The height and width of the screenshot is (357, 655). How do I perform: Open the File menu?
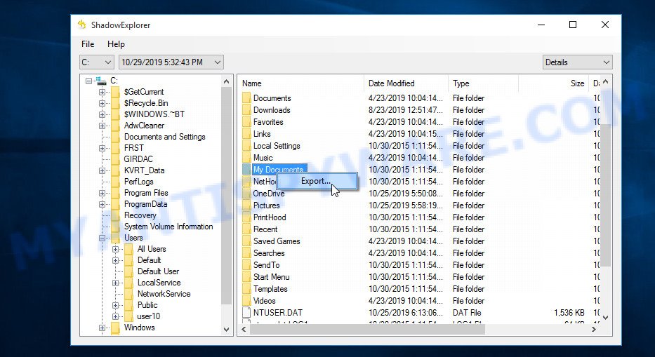(88, 44)
